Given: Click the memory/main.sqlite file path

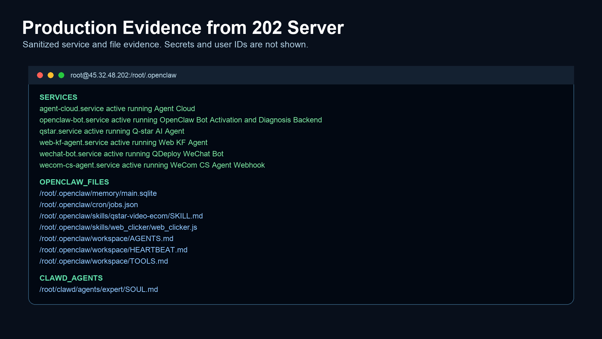Looking at the screenshot, I should point(98,193).
